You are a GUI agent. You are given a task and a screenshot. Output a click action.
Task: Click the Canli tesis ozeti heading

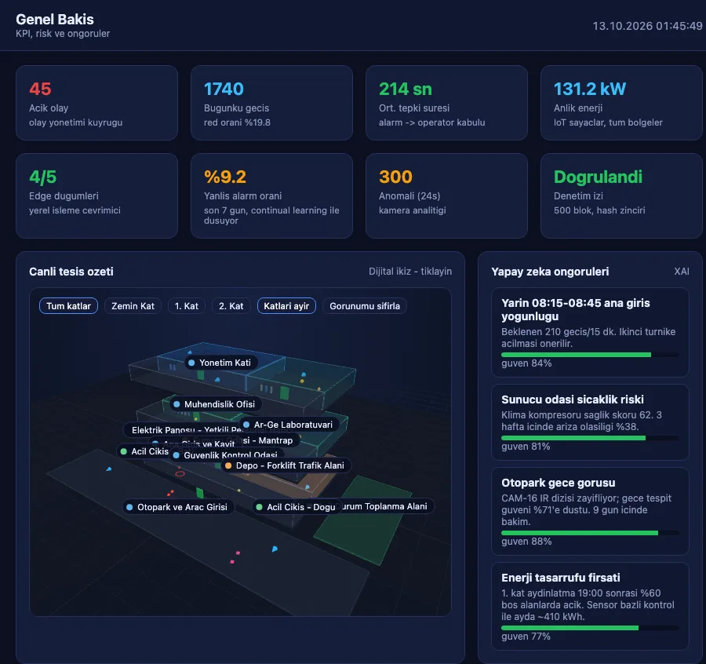[71, 272]
